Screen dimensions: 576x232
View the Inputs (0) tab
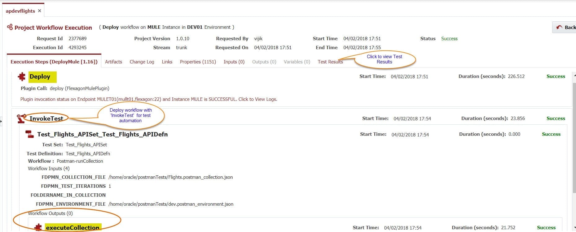234,62
